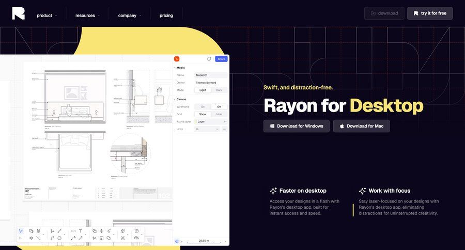Go to the pricing page
465x250 pixels.
[x=166, y=15]
